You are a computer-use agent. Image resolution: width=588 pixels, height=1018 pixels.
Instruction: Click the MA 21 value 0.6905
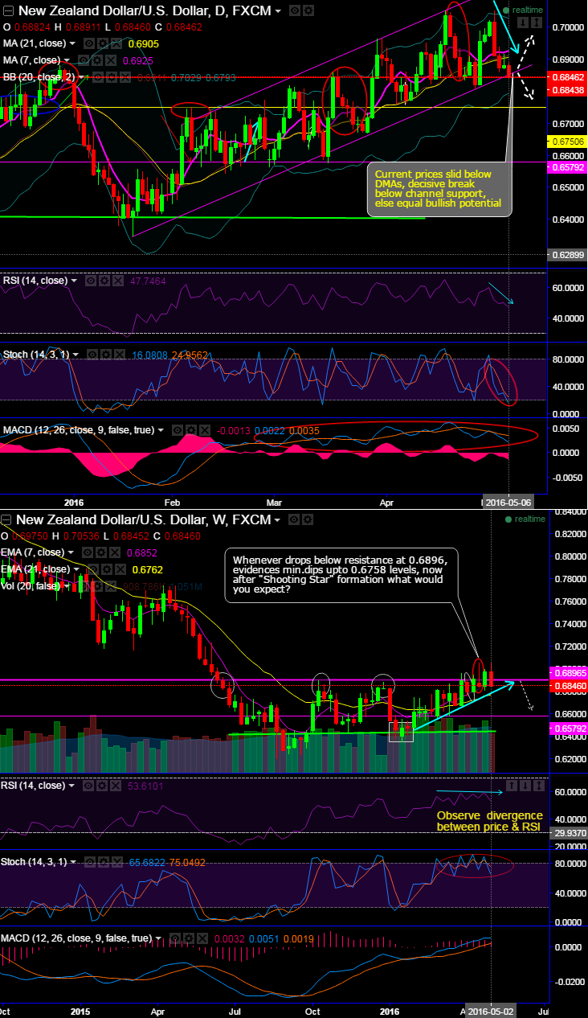pyautogui.click(x=144, y=43)
